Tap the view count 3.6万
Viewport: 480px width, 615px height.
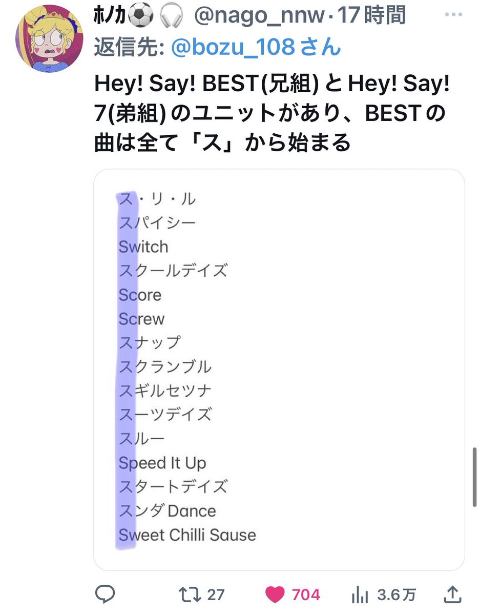tap(396, 595)
